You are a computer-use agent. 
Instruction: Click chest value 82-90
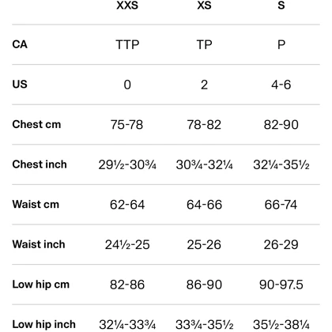pos(281,125)
